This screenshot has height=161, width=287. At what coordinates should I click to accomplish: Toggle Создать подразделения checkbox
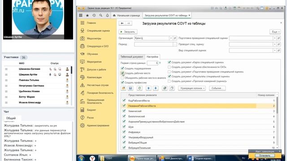tap(122, 68)
